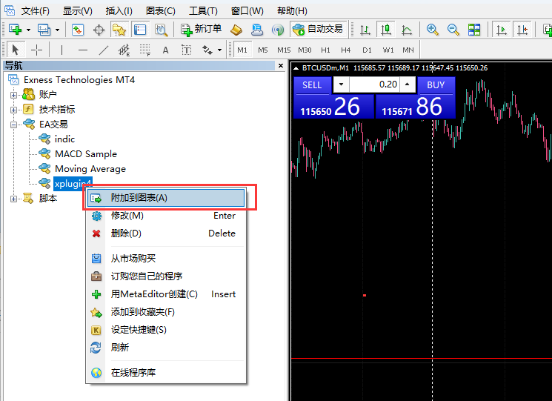This screenshot has height=401, width=552.
Task: Toggle the AutoTrading button
Action: [318, 30]
